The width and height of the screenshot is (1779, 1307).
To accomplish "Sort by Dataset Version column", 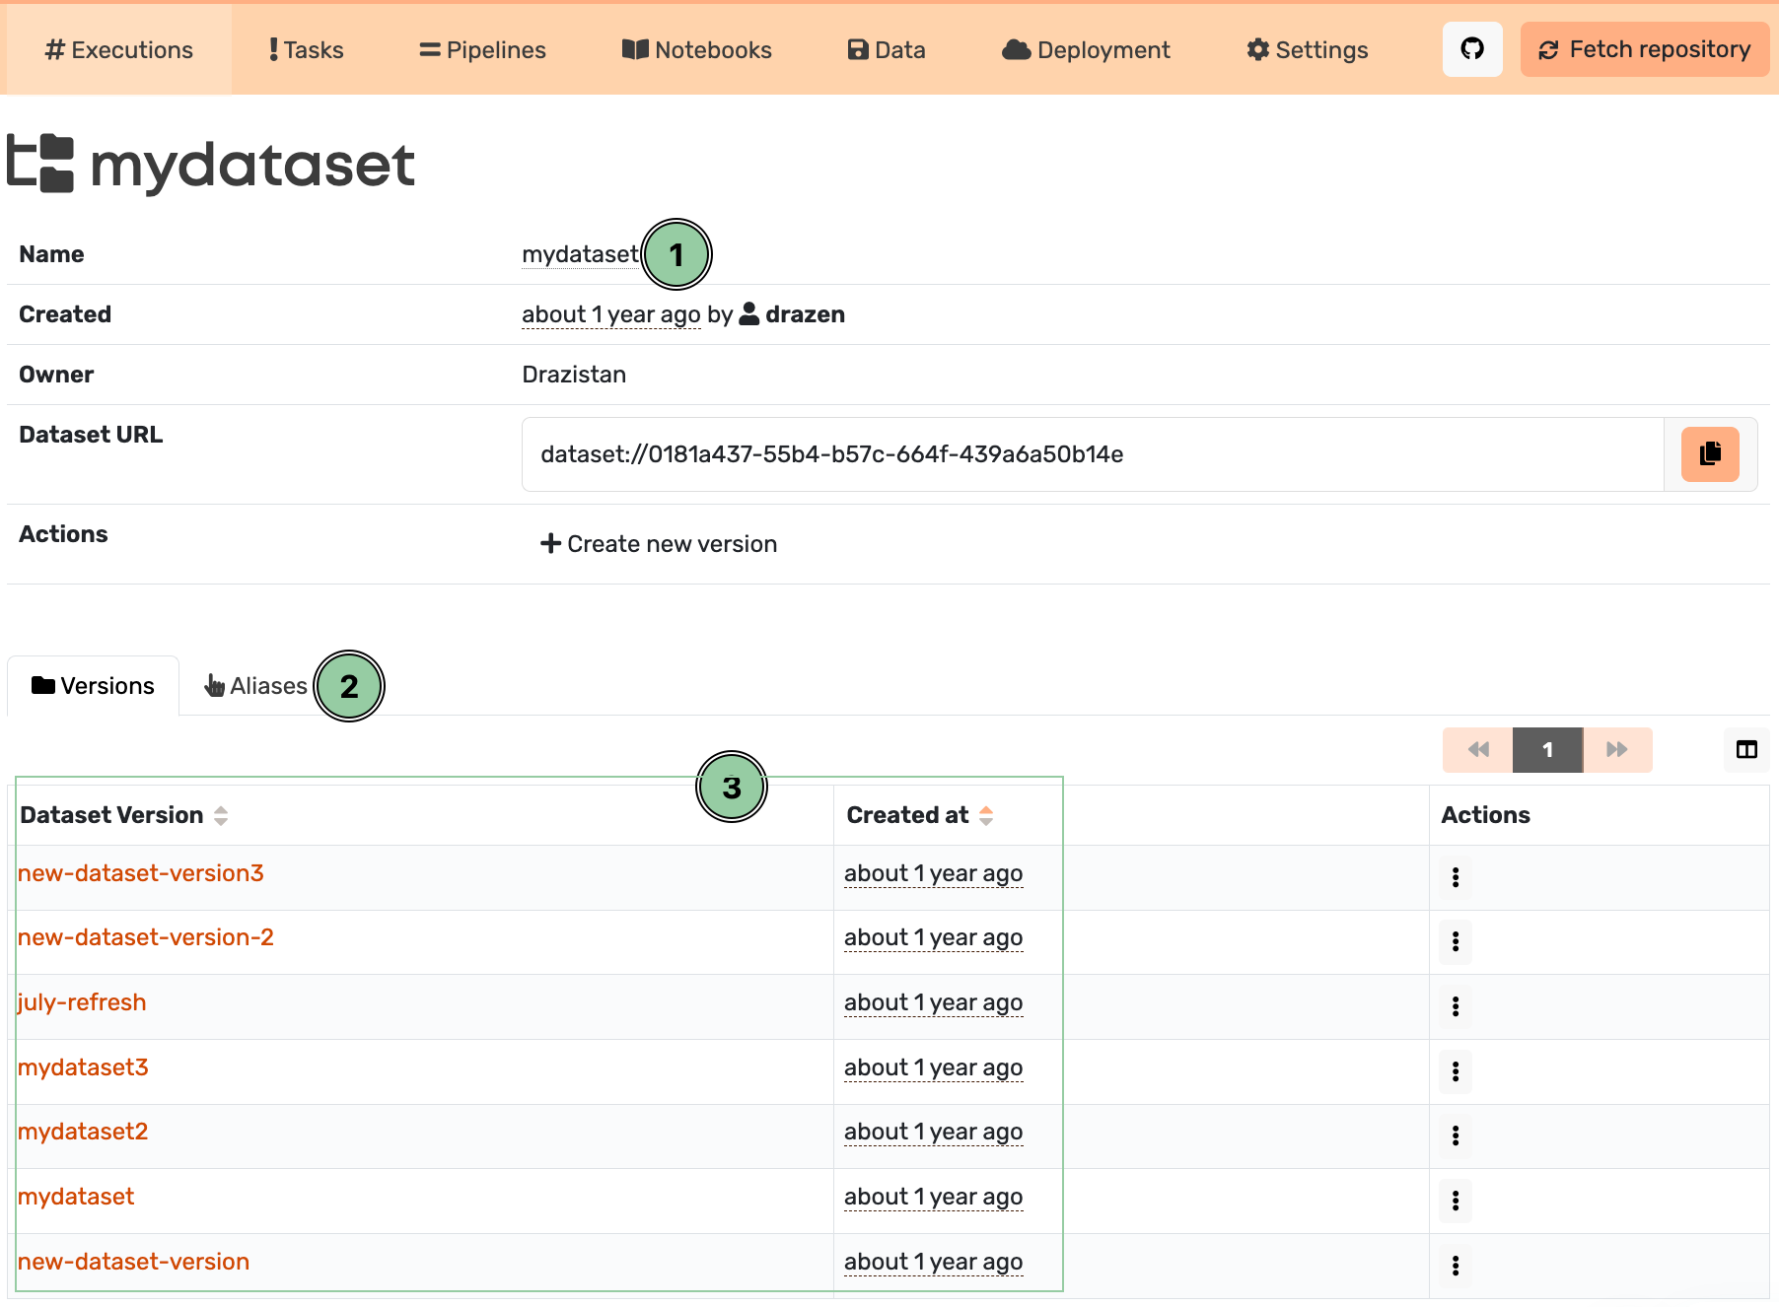I will click(221, 815).
